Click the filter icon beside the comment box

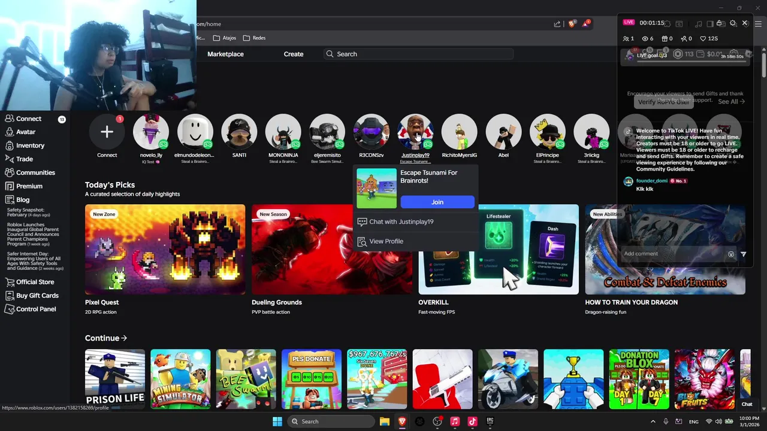point(743,254)
